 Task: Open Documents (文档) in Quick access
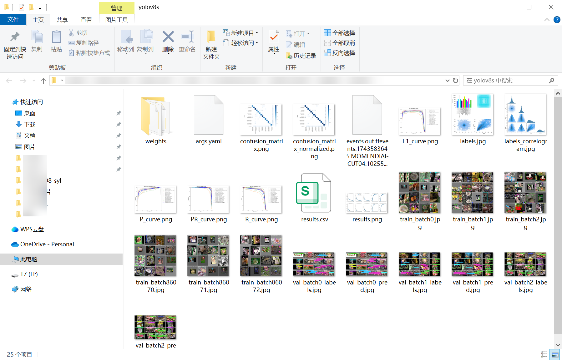tap(30, 136)
